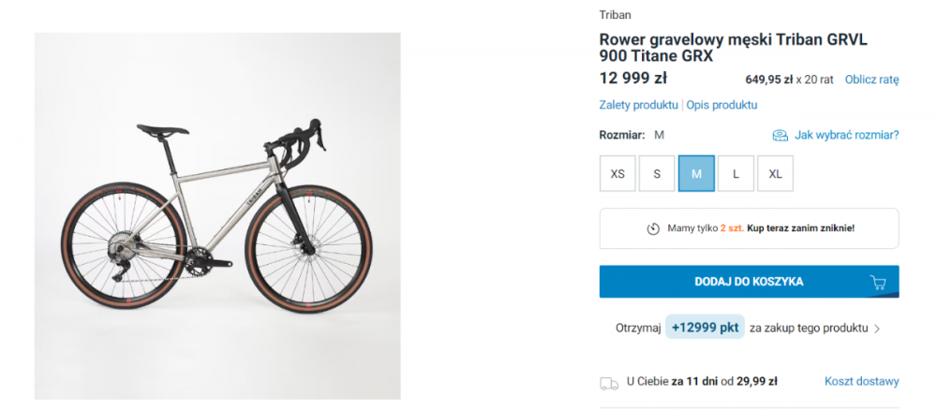
Task: Open the gravel bike product photo
Action: 217,216
